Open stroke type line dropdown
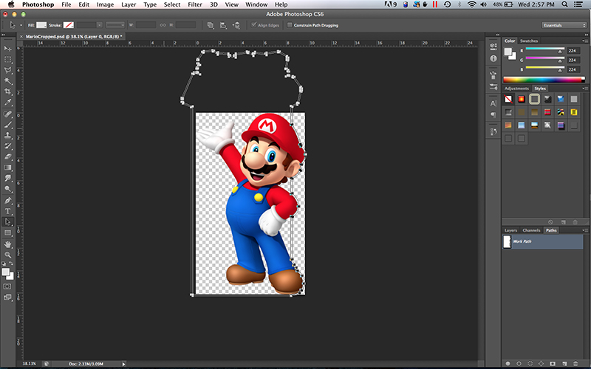591x369 pixels. pos(115,25)
